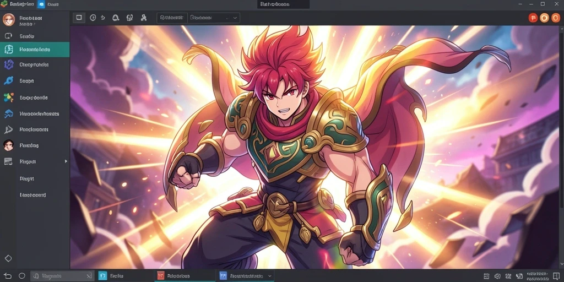This screenshot has width=564, height=282.
Task: Click the circle button in bottom bar
Action: (x=22, y=276)
